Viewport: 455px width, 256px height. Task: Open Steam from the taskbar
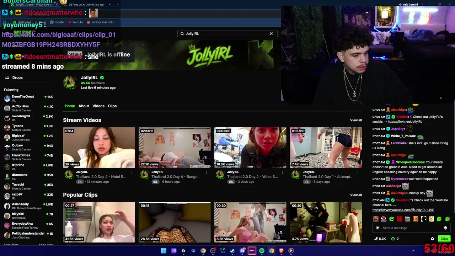232,251
